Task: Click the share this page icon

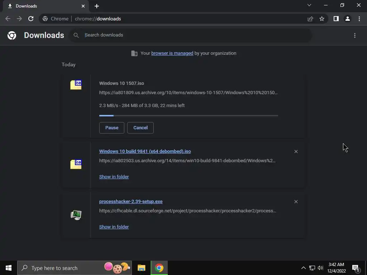Action: 310,19
